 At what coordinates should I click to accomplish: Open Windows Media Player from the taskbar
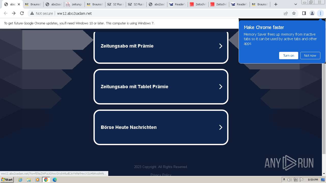pyautogui.click(x=37, y=180)
